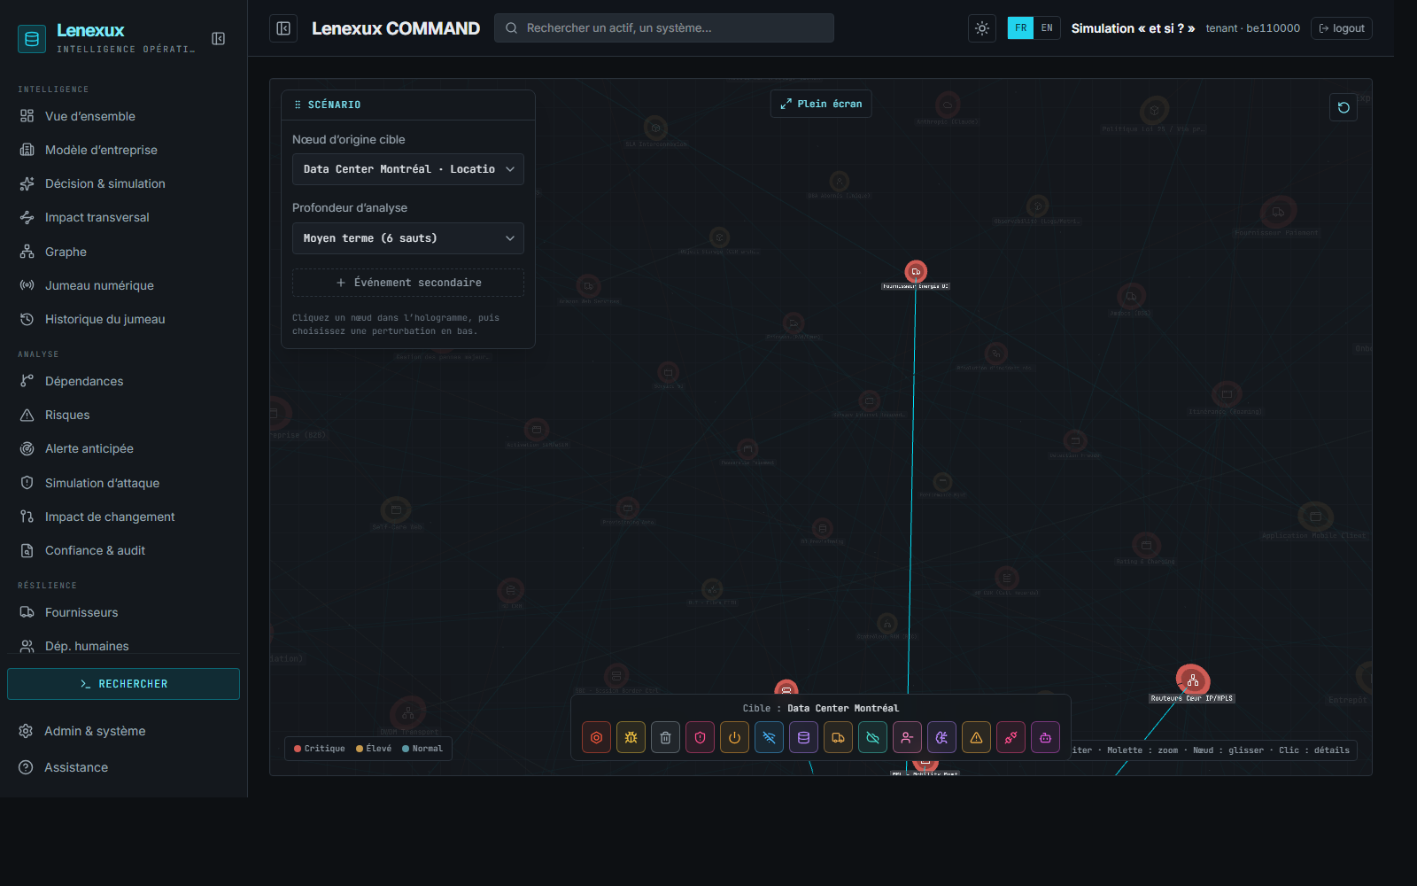
Task: Open the Dépendances section
Action: 123,381
